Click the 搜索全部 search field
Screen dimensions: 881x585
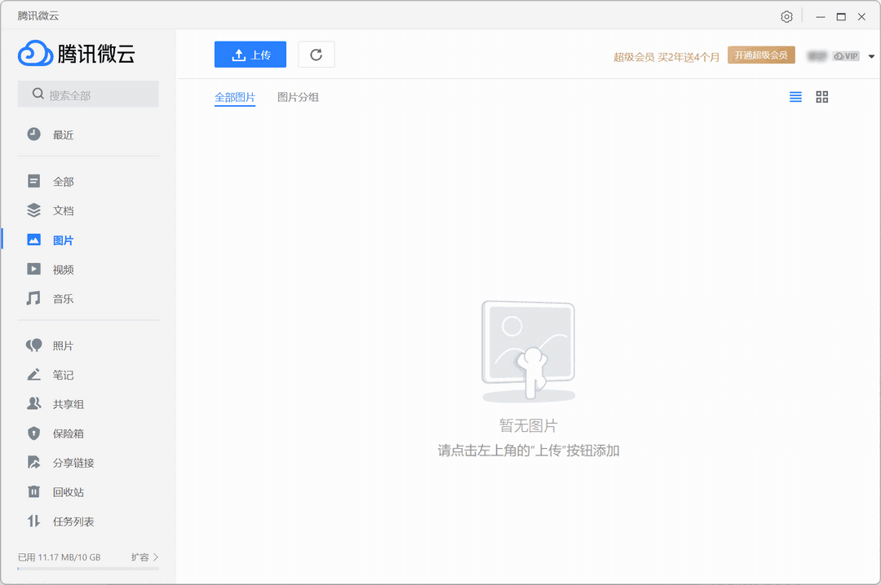(x=88, y=95)
